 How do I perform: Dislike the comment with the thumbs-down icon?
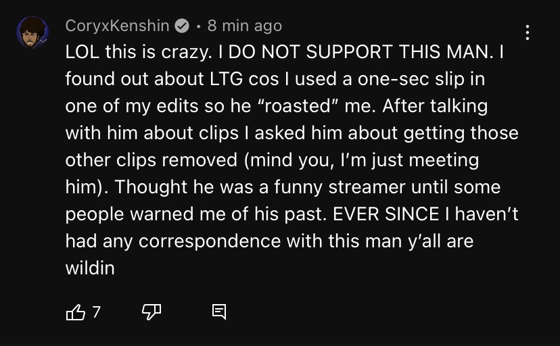[x=150, y=312]
